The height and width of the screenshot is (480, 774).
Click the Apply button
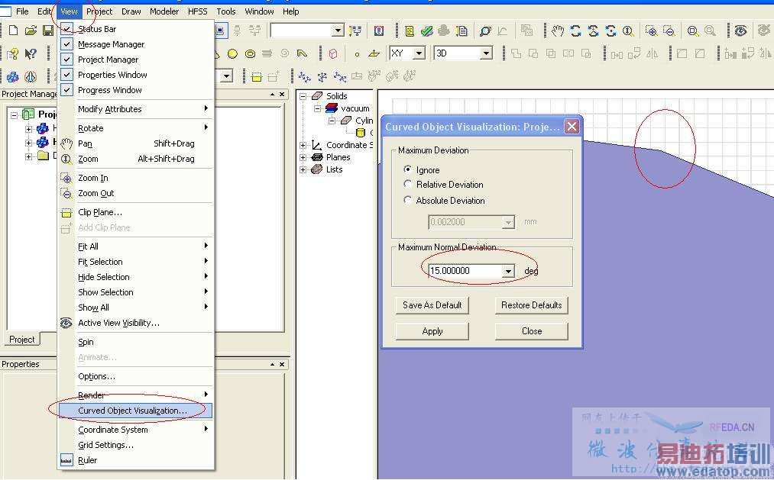(x=432, y=331)
